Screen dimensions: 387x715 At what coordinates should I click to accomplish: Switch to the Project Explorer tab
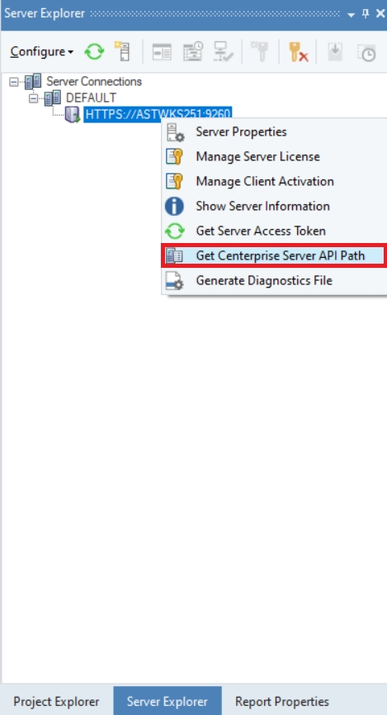(56, 701)
